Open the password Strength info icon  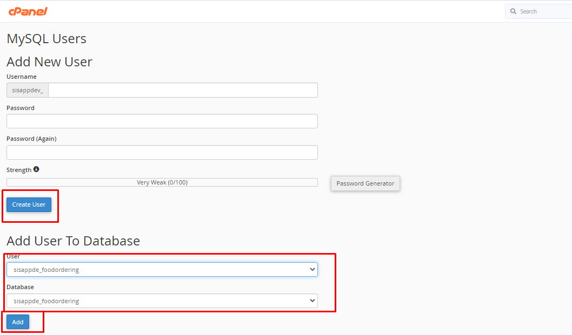pos(36,169)
